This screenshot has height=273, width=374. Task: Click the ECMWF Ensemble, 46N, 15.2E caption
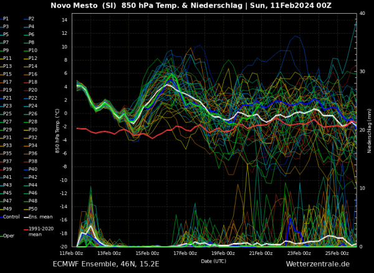106,264
